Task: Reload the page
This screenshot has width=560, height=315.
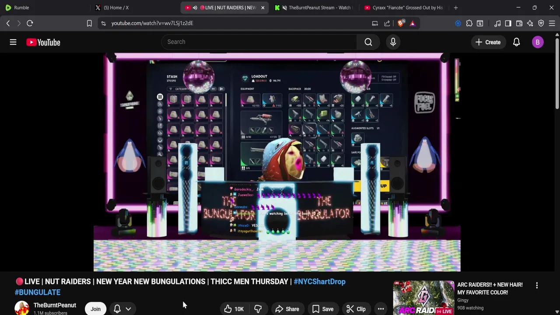Action: [30, 23]
